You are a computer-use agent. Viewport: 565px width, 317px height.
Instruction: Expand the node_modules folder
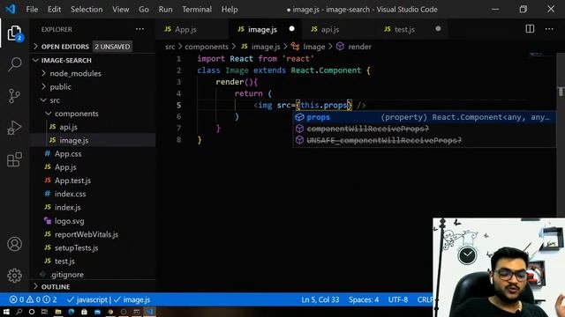93,73
